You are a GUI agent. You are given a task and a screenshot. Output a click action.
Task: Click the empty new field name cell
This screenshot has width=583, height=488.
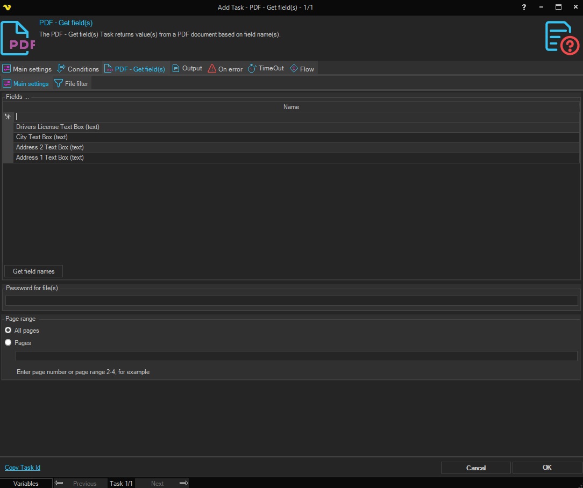(x=296, y=117)
